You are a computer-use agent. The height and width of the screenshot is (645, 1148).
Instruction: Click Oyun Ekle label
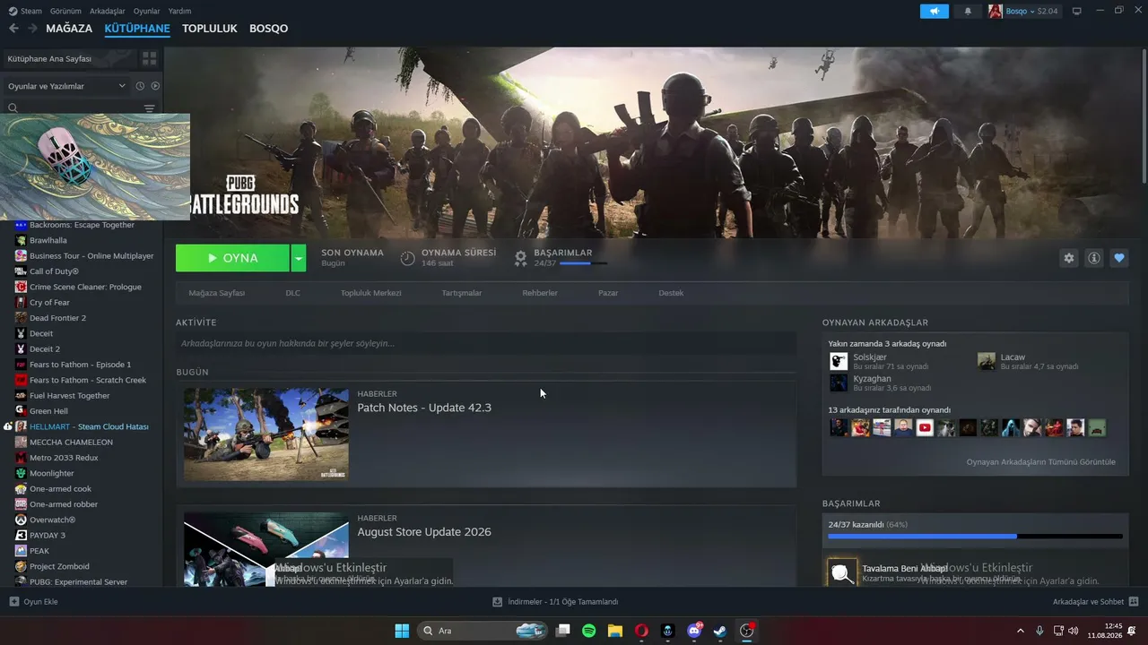(x=41, y=602)
